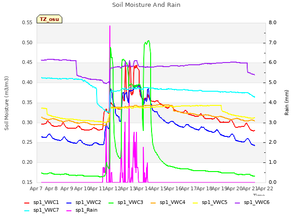Screen dimensions: 293x219
Task: Click the 4.0 rain axis tick label
Action: 272,102
